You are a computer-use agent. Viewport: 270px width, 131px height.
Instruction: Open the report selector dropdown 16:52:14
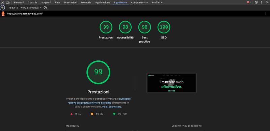[x=25, y=8]
